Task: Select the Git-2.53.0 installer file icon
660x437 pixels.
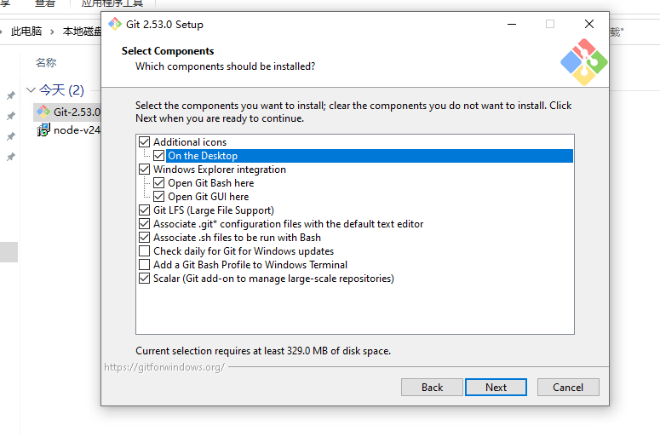Action: point(43,112)
